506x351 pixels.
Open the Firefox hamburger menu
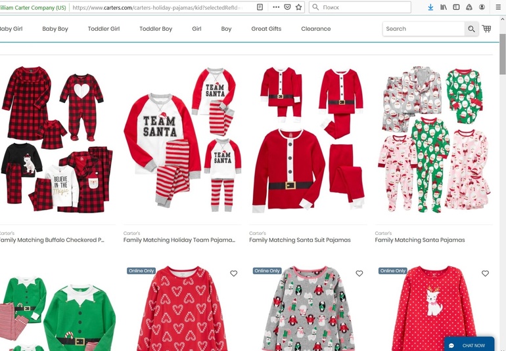pos(497,7)
